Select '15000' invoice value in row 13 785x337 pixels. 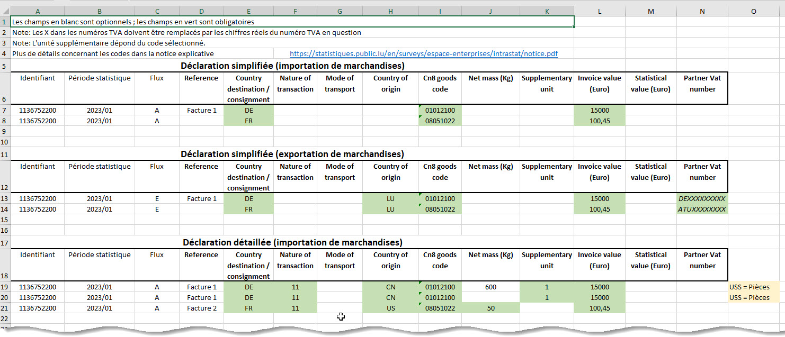coord(599,199)
